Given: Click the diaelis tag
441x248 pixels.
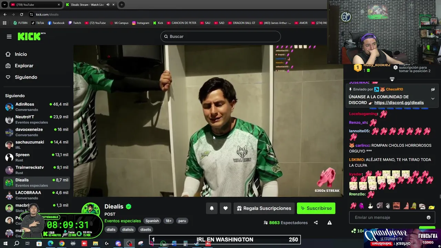Looking at the screenshot, I should (x=145, y=229).
